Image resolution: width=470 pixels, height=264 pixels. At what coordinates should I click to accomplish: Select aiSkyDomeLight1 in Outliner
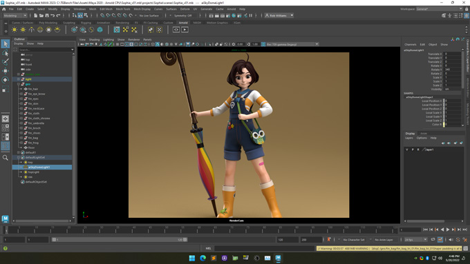coord(42,167)
